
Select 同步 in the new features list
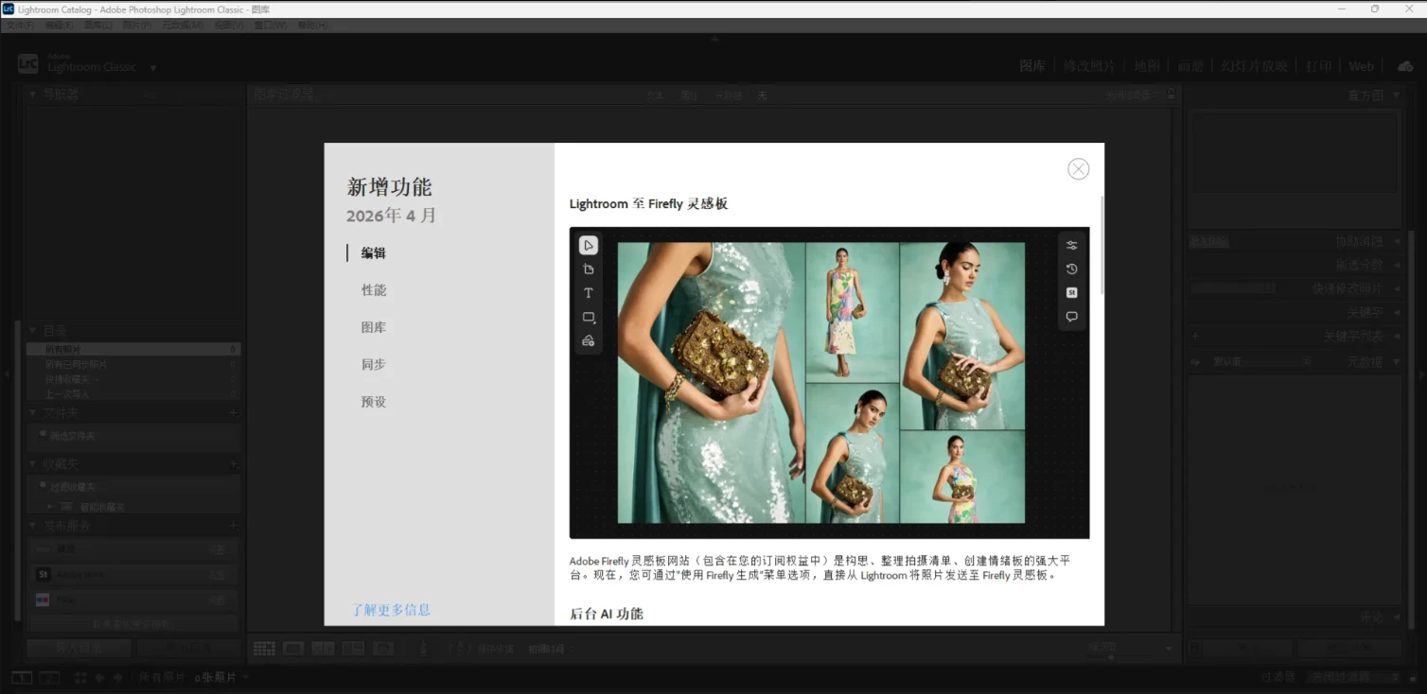[x=374, y=364]
